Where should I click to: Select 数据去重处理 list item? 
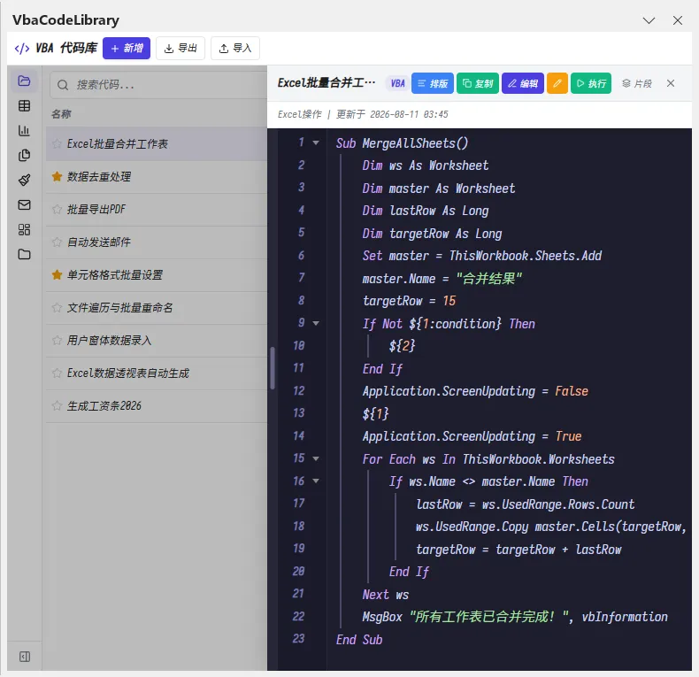click(157, 177)
